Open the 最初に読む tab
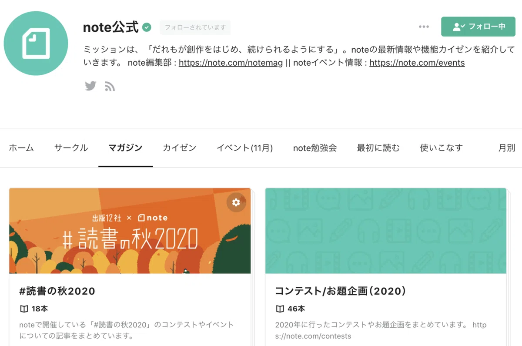 click(x=378, y=148)
